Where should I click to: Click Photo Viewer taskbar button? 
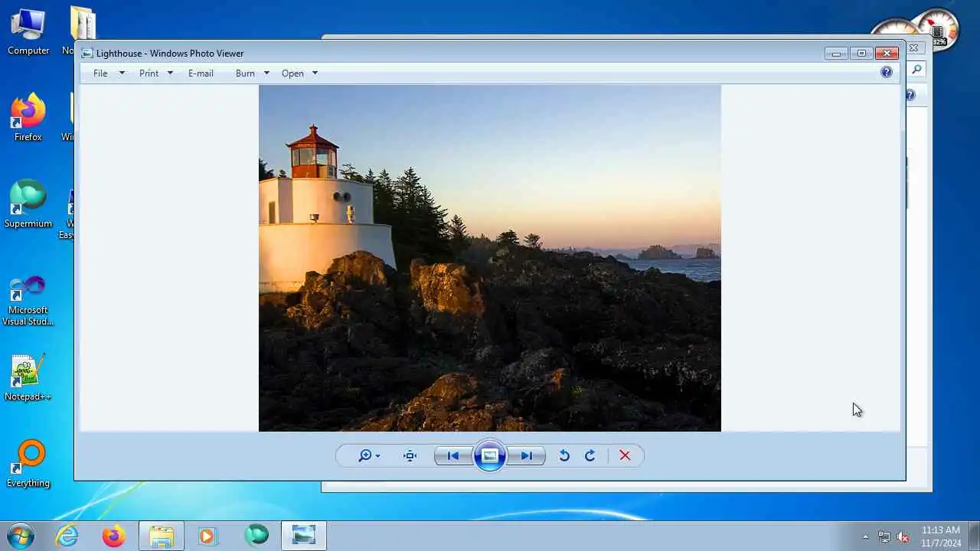pos(304,536)
